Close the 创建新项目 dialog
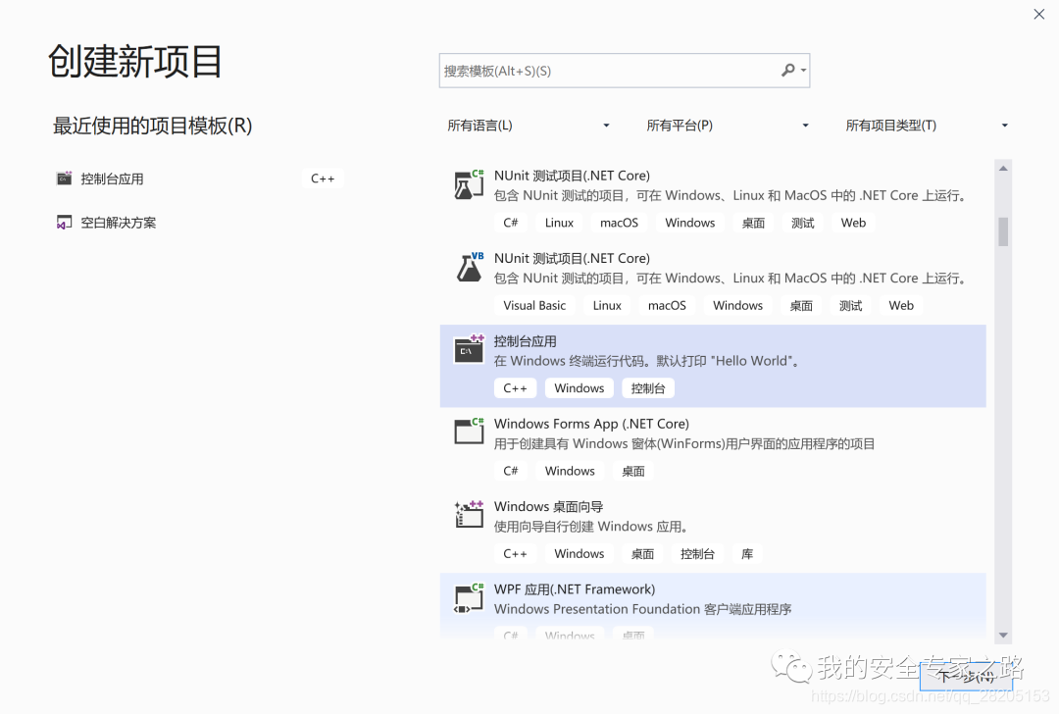Image resolution: width=1059 pixels, height=714 pixels. tap(1038, 14)
